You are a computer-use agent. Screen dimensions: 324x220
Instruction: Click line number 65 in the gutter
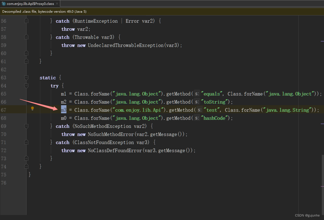(4, 94)
